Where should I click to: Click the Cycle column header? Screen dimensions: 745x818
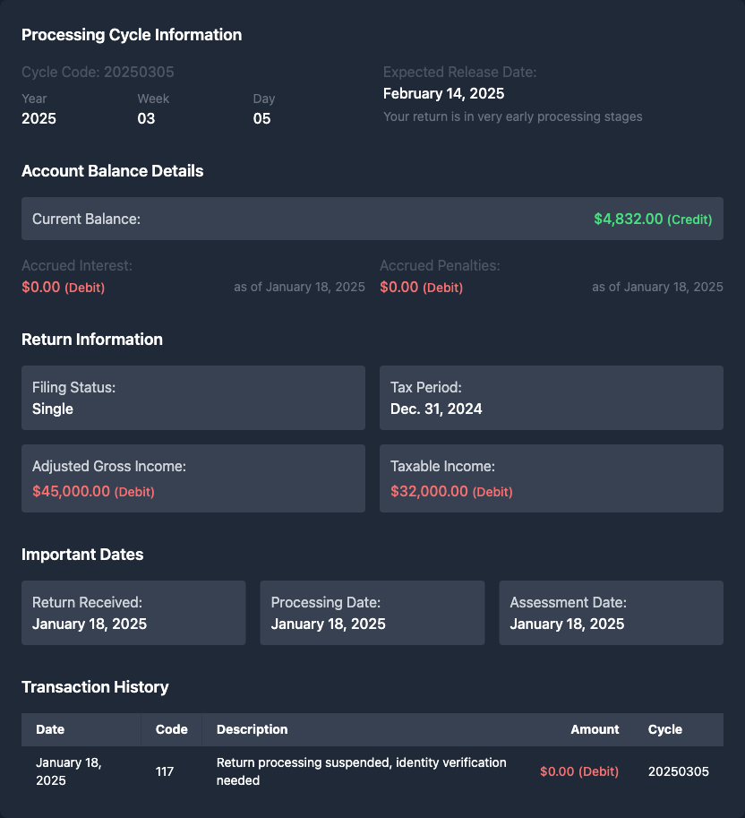(x=664, y=729)
